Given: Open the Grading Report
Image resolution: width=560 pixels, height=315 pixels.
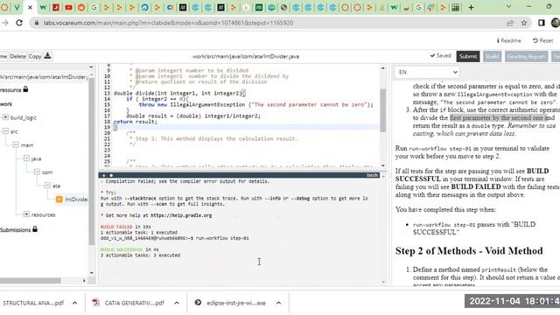Looking at the screenshot, I should [526, 56].
